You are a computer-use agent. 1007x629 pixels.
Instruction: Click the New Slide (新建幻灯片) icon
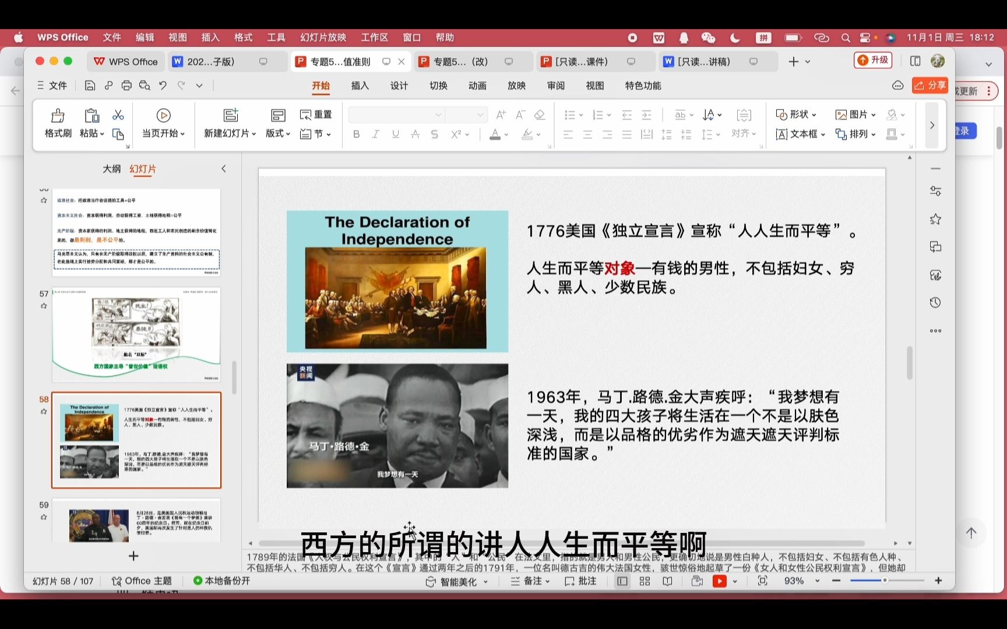231,115
